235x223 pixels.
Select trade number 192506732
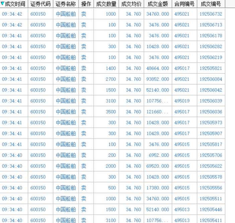point(211,14)
